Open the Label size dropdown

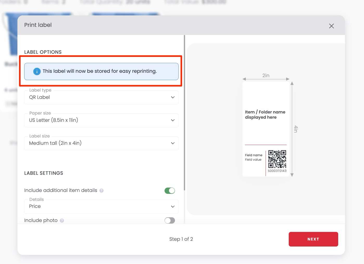pyautogui.click(x=101, y=143)
